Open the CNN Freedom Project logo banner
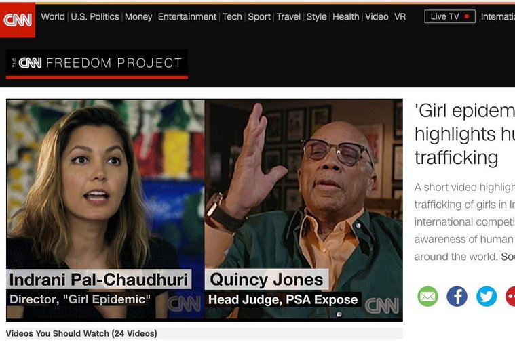The height and width of the screenshot is (342, 515). [97, 64]
